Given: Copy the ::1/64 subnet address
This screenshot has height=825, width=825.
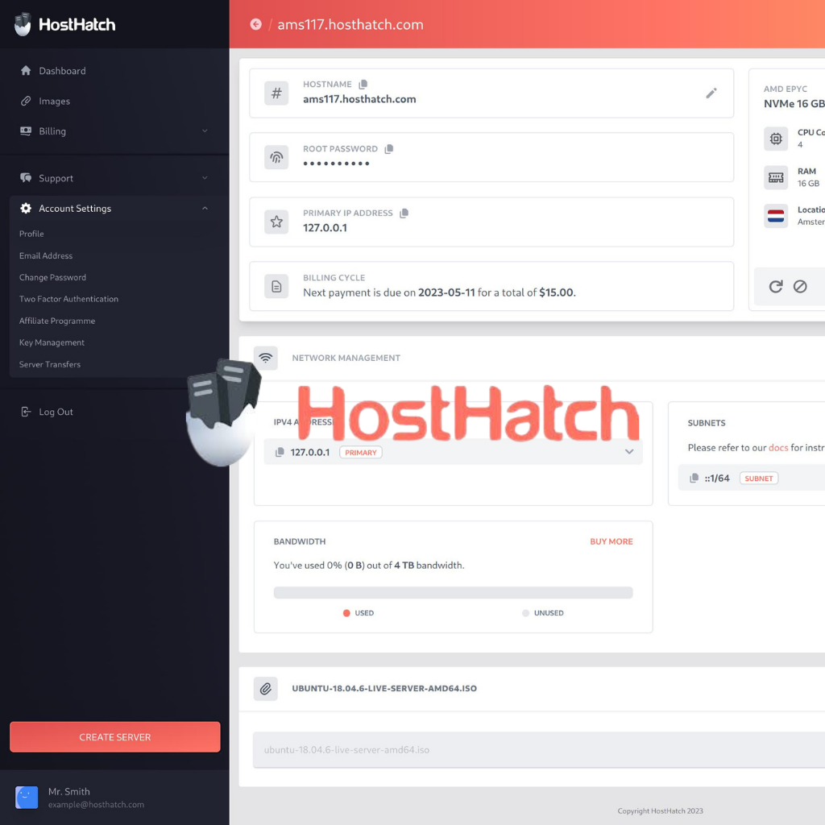Looking at the screenshot, I should [x=694, y=478].
